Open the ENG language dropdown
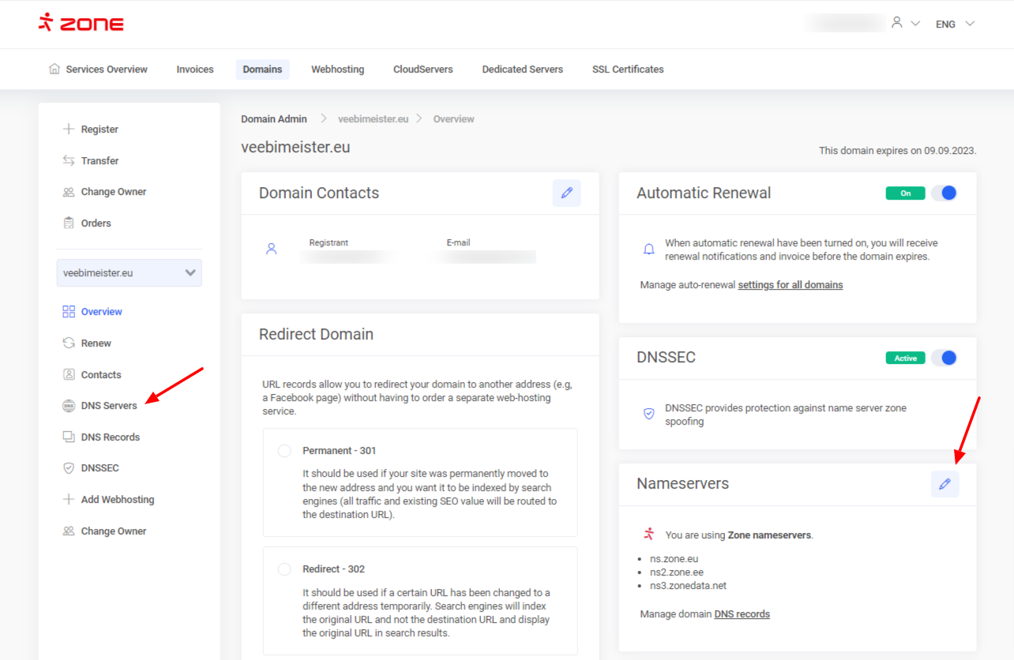 click(955, 24)
